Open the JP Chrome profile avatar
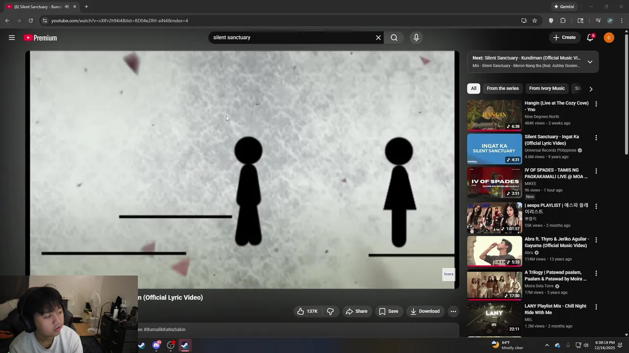 [x=610, y=21]
